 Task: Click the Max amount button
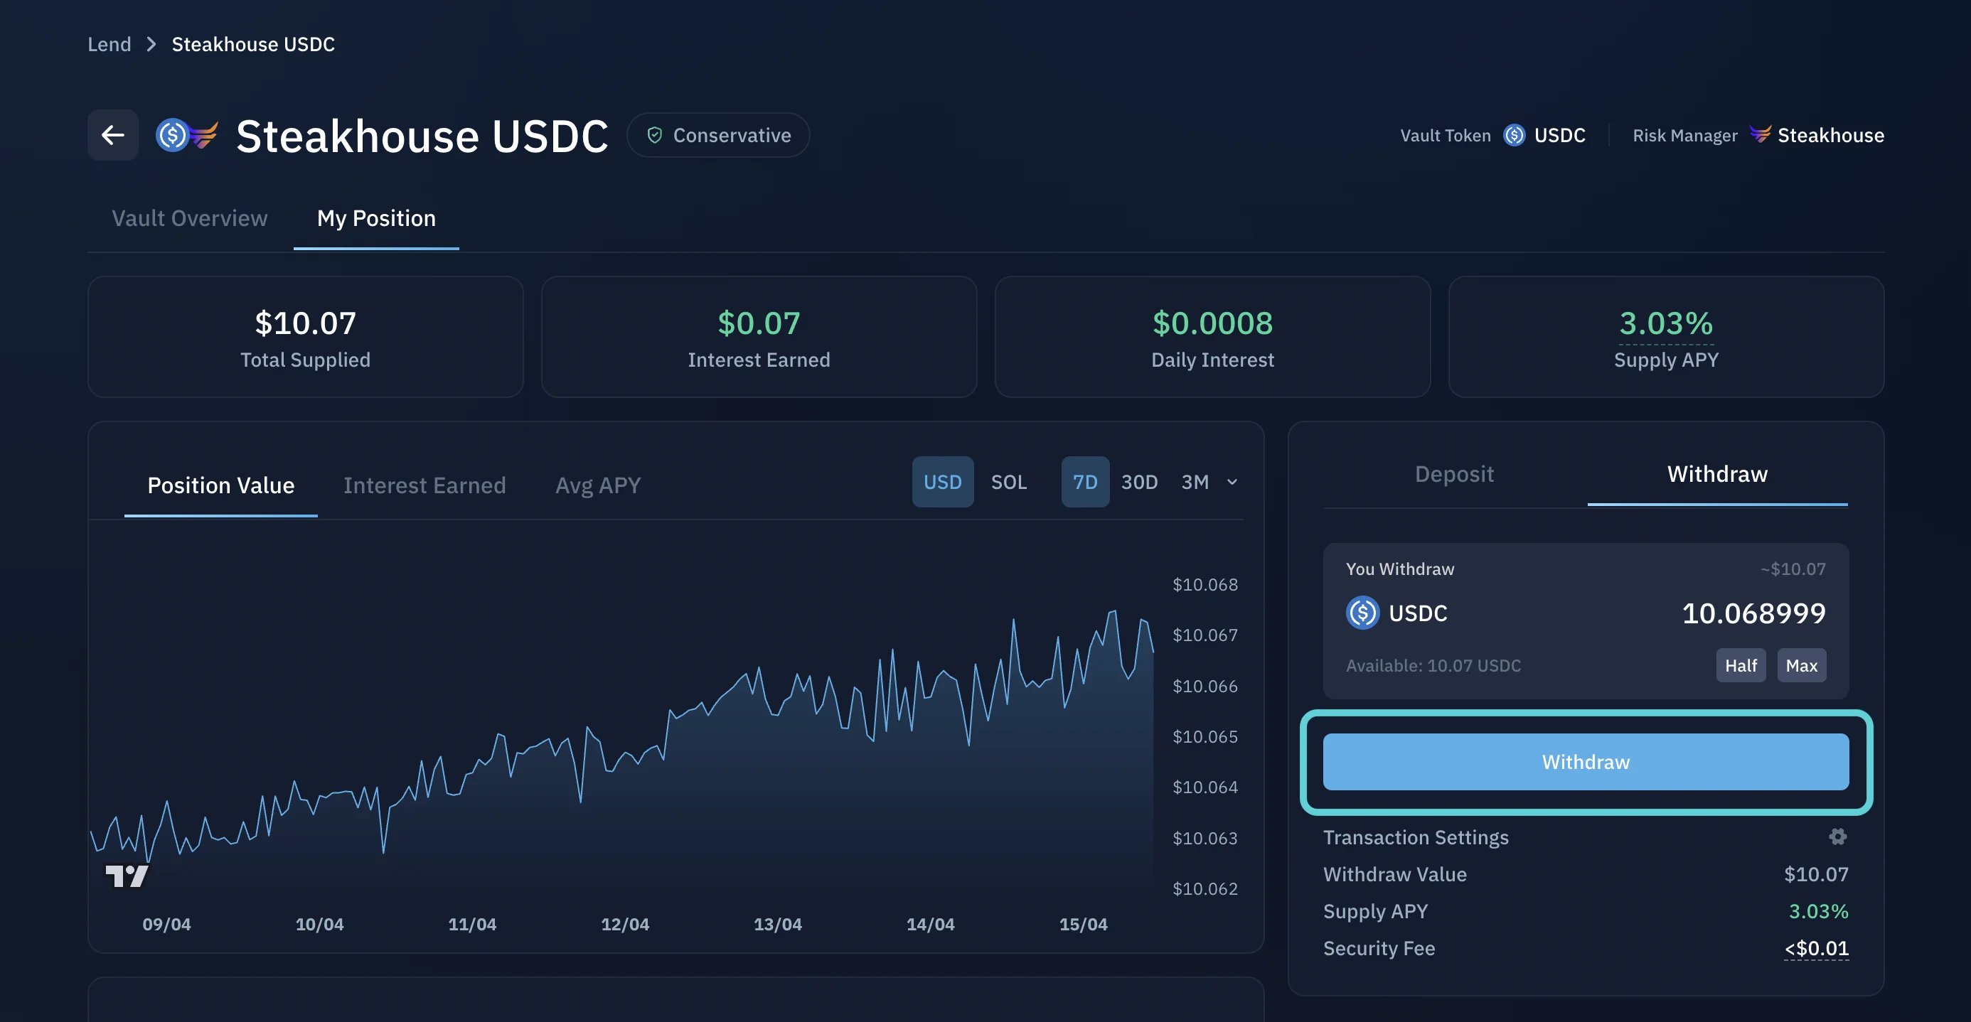point(1801,665)
